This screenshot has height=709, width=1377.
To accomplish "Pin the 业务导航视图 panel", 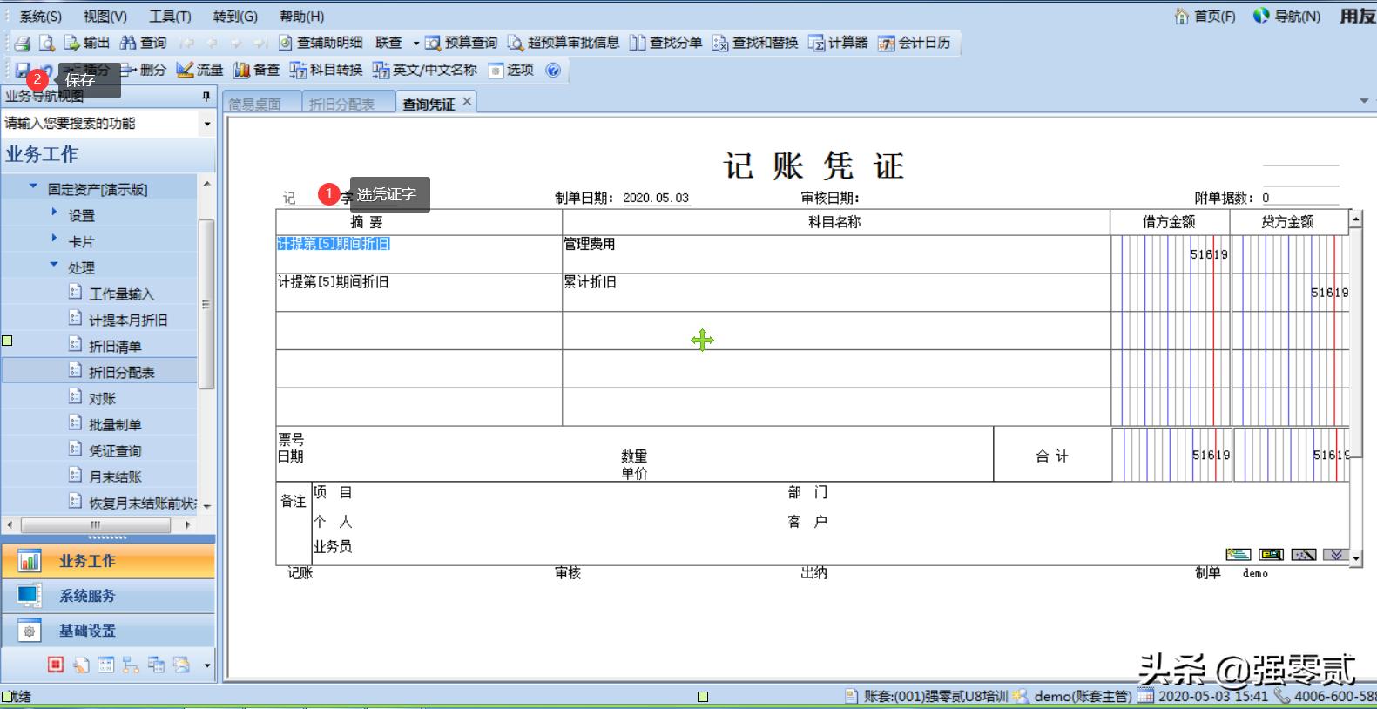I will pos(206,97).
